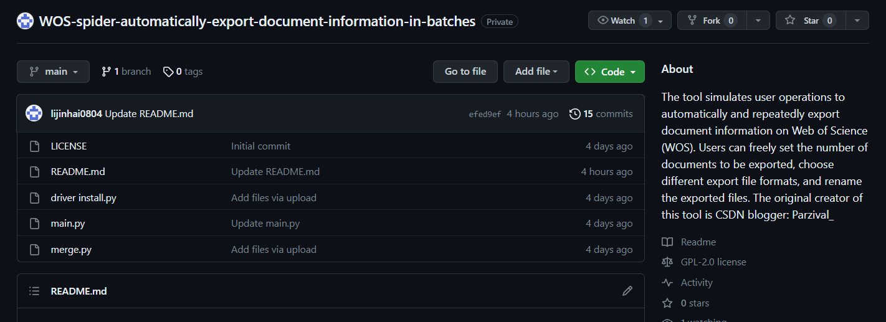Expand the green Code dropdown
Screen dimensions: 886x322
coord(609,72)
